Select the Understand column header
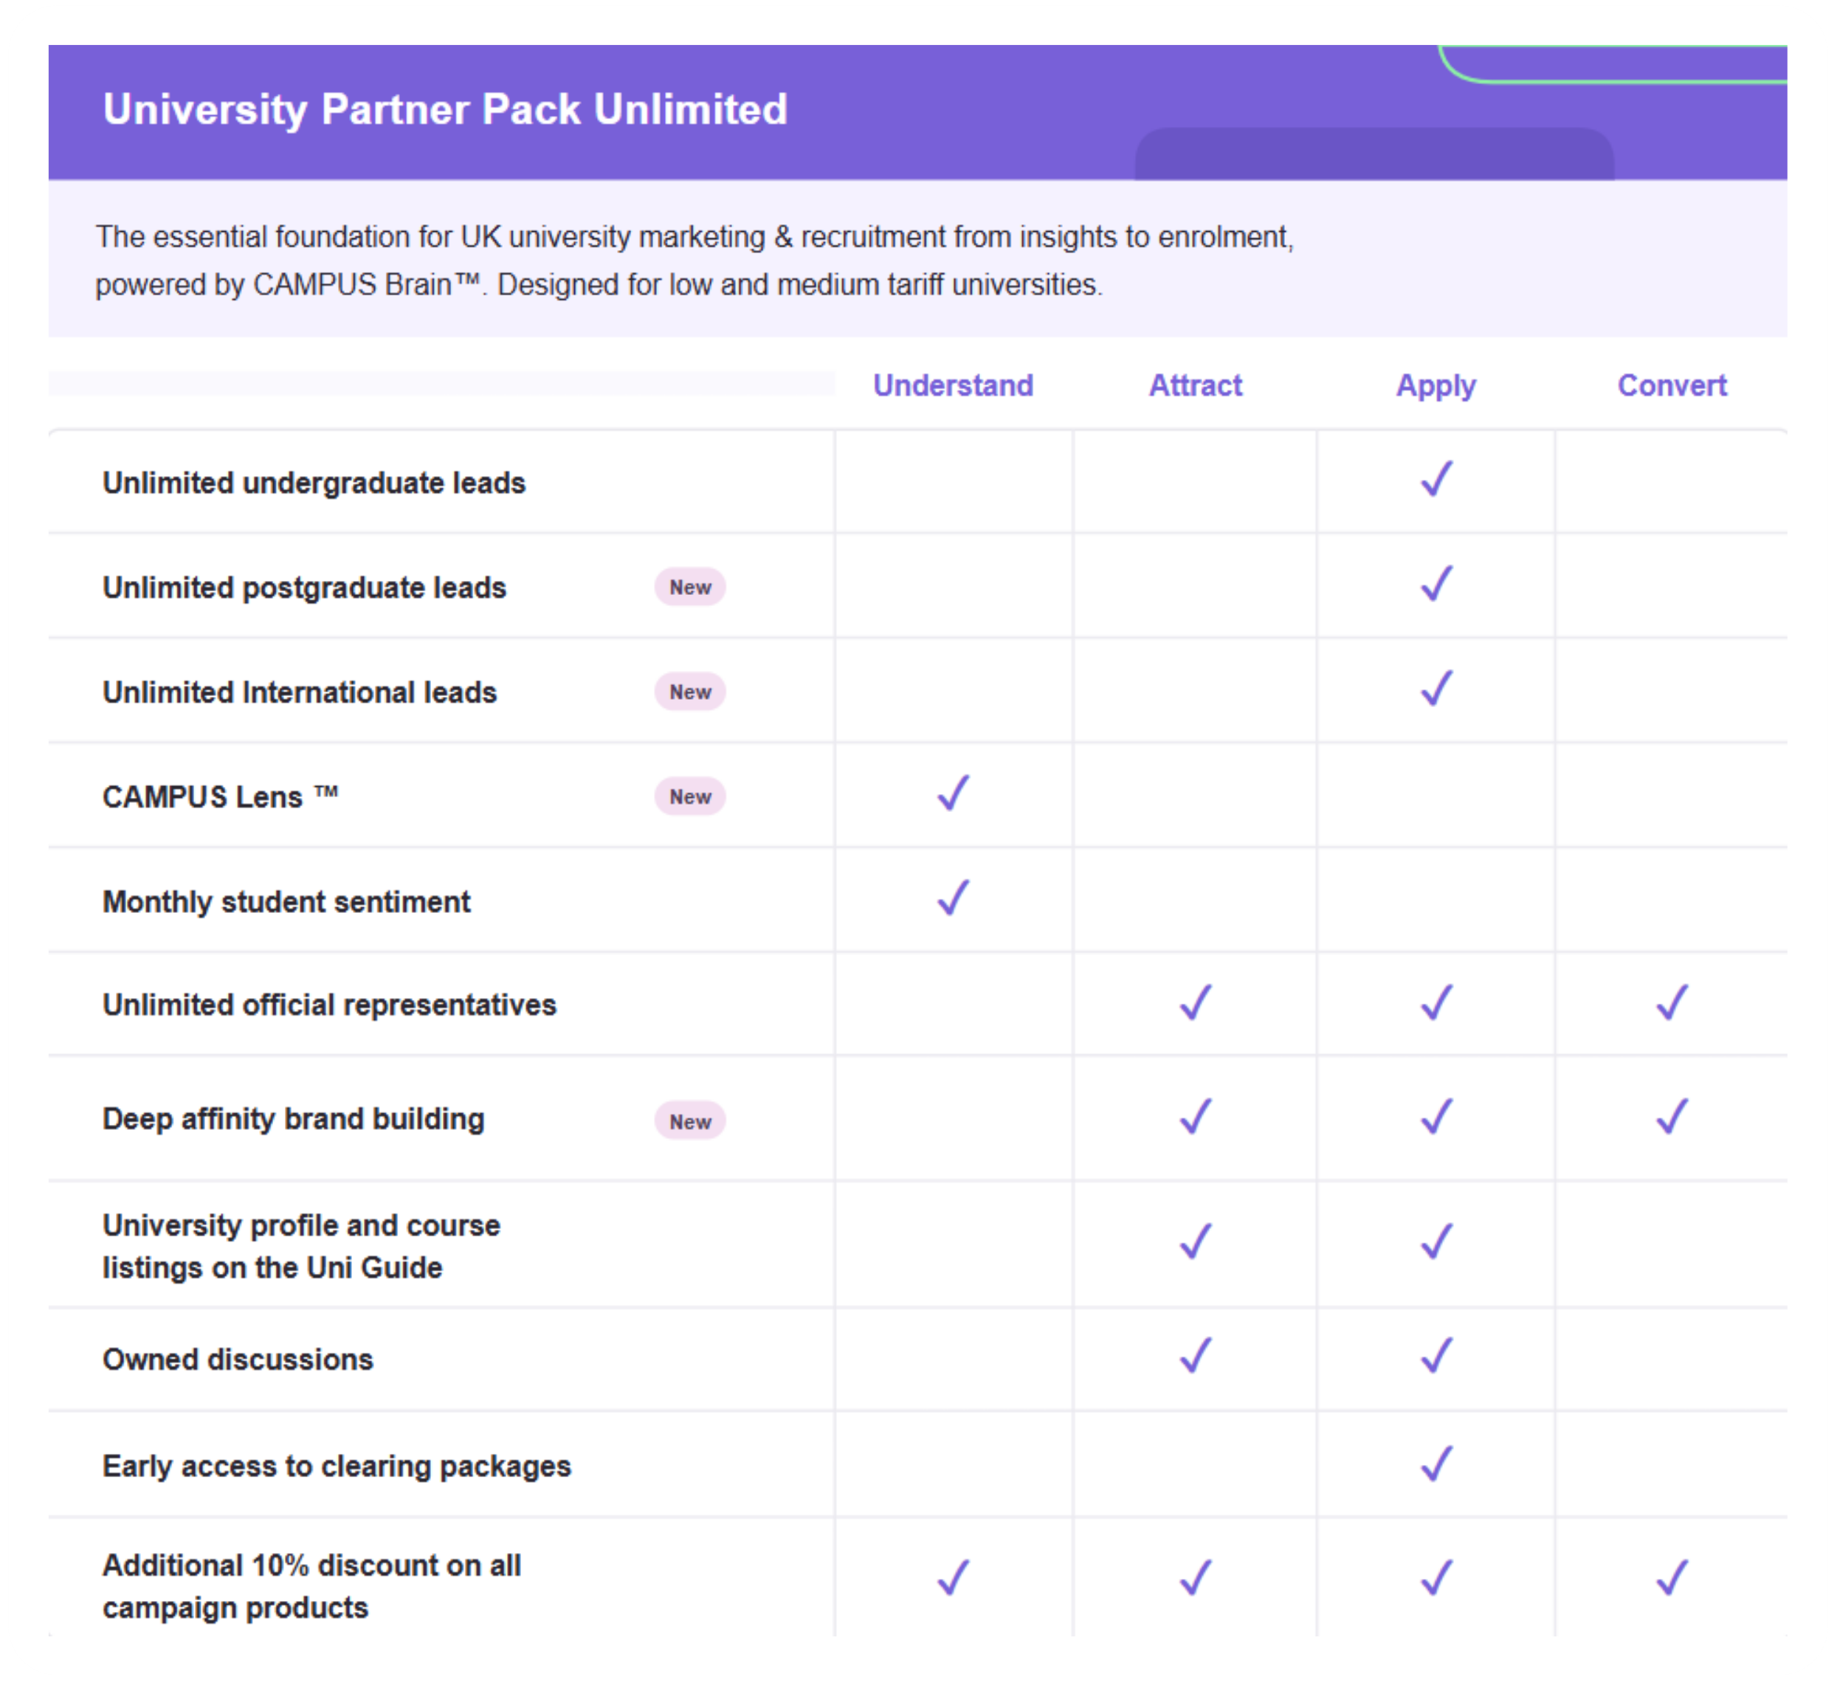 (952, 385)
